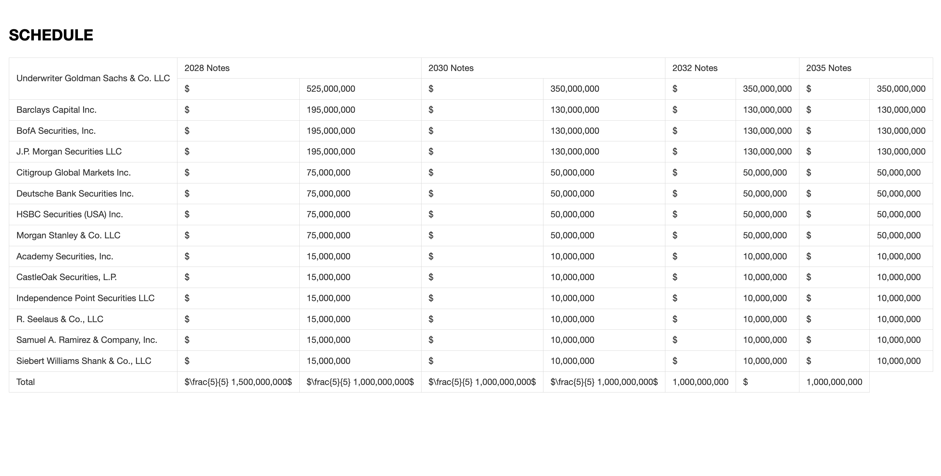941x476 pixels.
Task: Select the Barclays Capital Inc. row label
Action: tap(56, 110)
